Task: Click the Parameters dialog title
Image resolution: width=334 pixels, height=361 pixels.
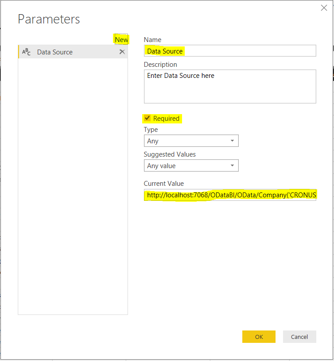Action: click(49, 19)
